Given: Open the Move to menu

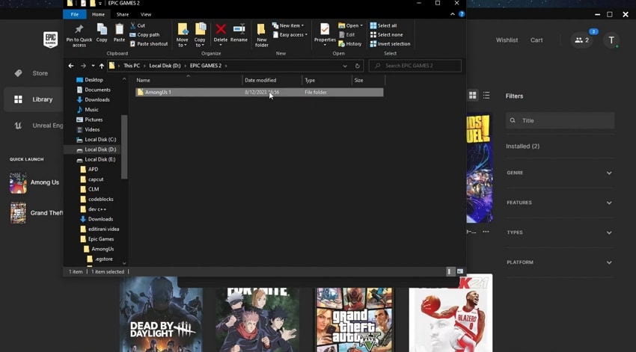Looking at the screenshot, I should click(183, 35).
